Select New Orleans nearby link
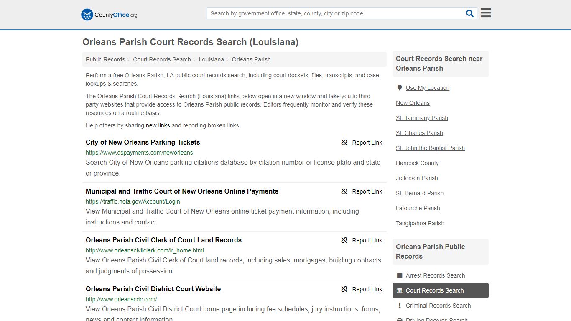The width and height of the screenshot is (571, 321). tap(413, 103)
